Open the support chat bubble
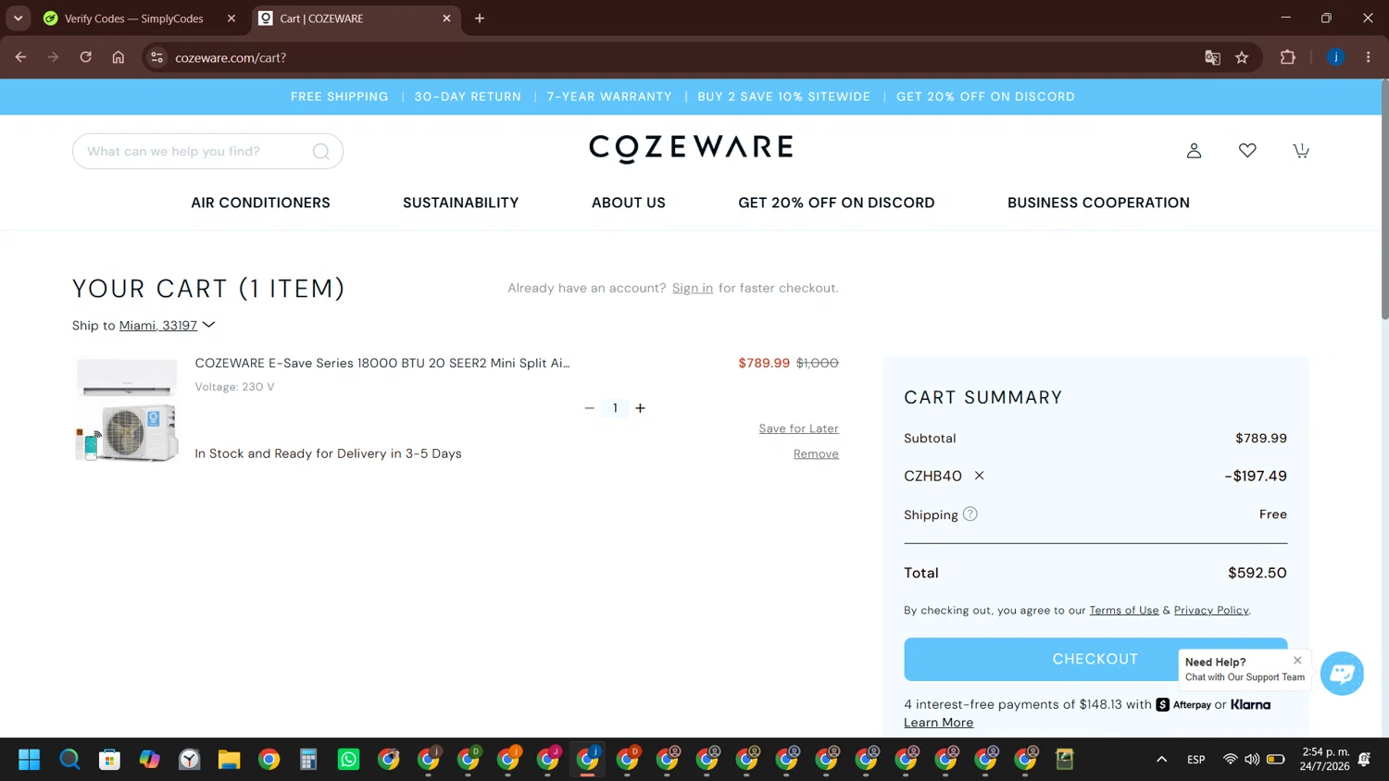This screenshot has height=781, width=1389. (x=1342, y=674)
